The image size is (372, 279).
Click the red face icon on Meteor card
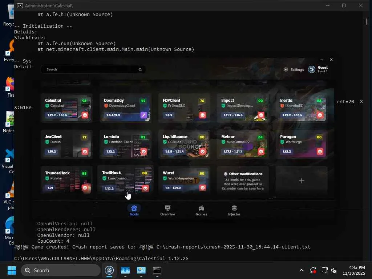(x=261, y=151)
